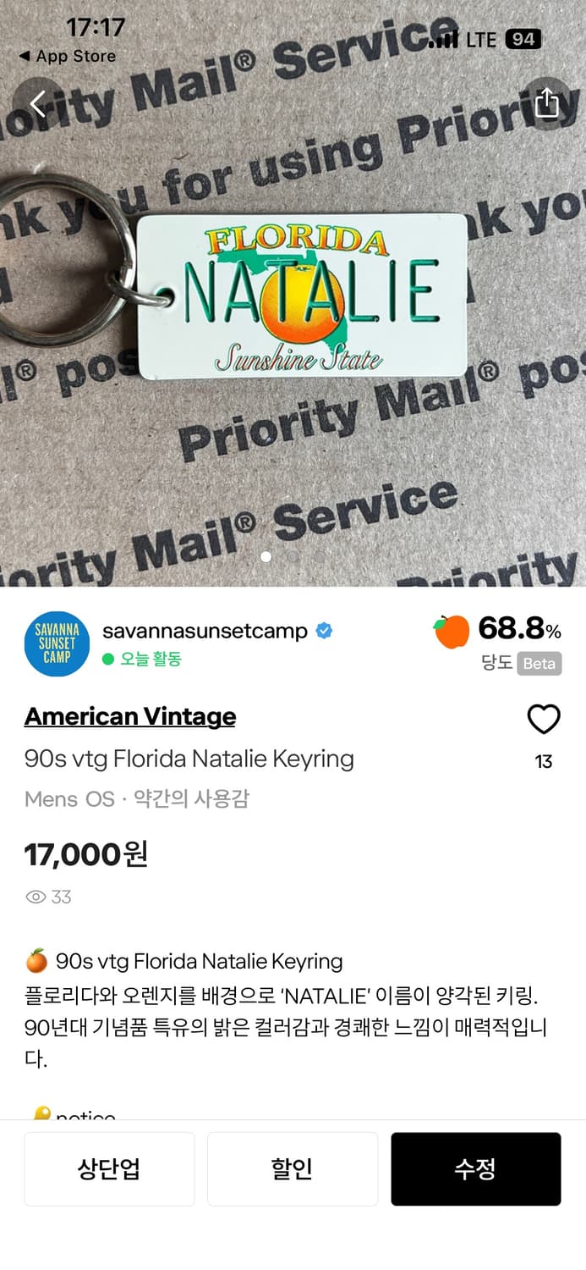Image resolution: width=586 pixels, height=1270 pixels.
Task: Tap the savannasunsetcamp seller avatar
Action: click(57, 644)
